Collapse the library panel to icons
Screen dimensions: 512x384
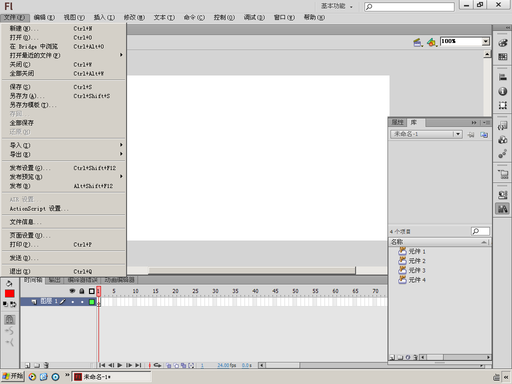coord(474,123)
